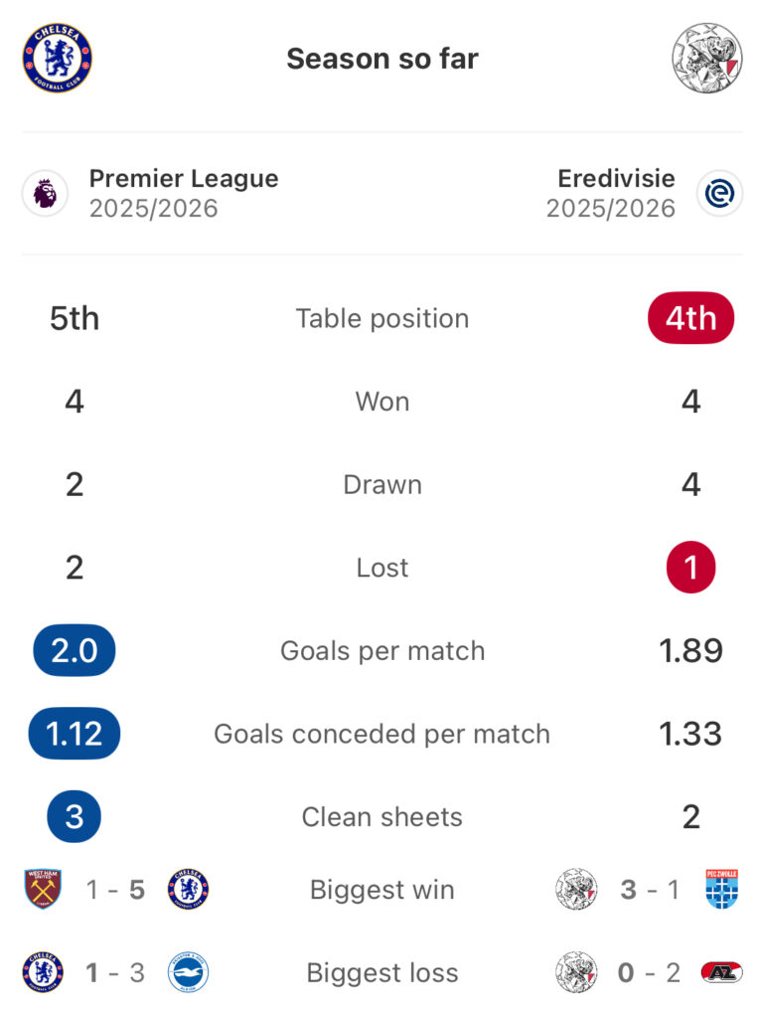Open the Premier League 2025/2026 link
Screen dimensions: 760x1018
[x=184, y=194]
